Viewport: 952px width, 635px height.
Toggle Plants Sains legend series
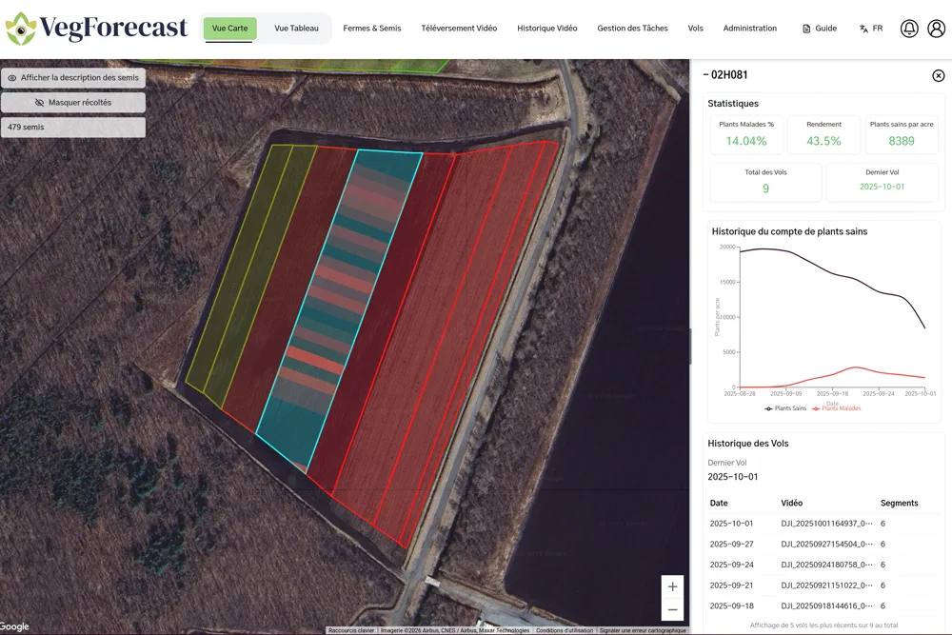coord(785,408)
